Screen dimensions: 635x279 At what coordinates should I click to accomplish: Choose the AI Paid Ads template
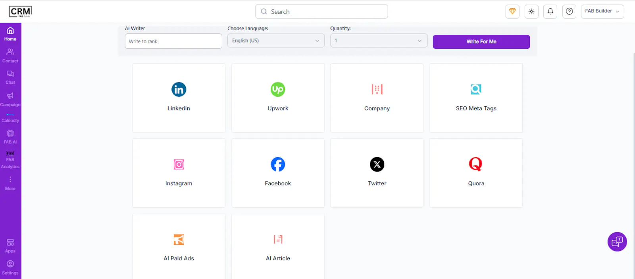(x=179, y=246)
